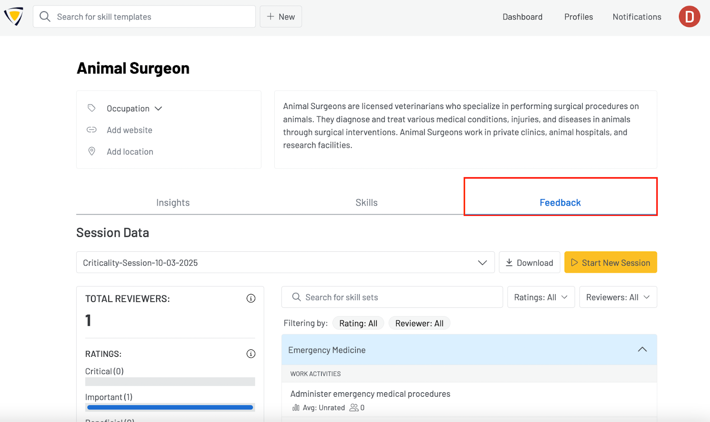Open the Reviewers: All filter dropdown
The image size is (710, 422).
pyautogui.click(x=618, y=297)
